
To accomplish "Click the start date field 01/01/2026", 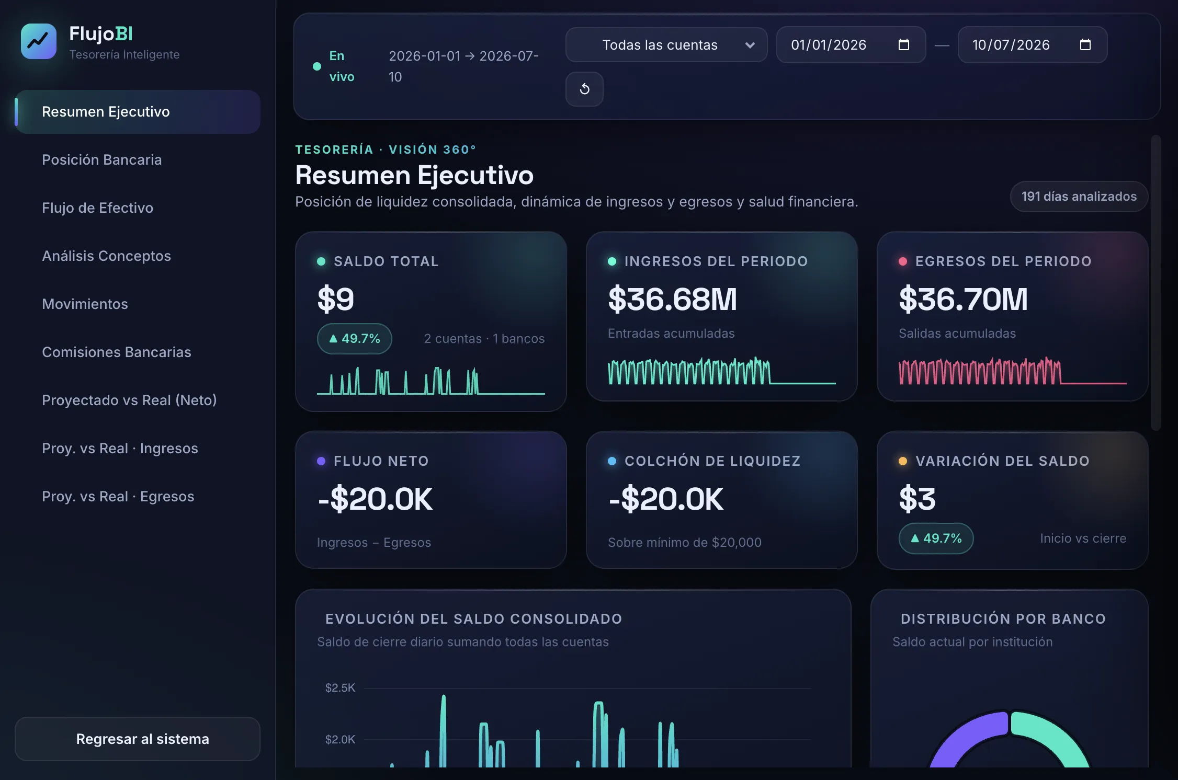I will click(x=851, y=45).
